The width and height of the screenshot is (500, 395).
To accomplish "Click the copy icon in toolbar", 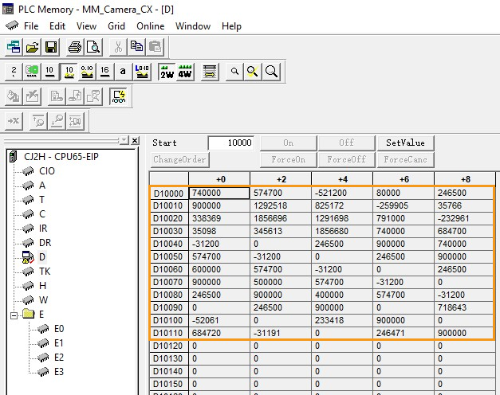I will [x=136, y=47].
